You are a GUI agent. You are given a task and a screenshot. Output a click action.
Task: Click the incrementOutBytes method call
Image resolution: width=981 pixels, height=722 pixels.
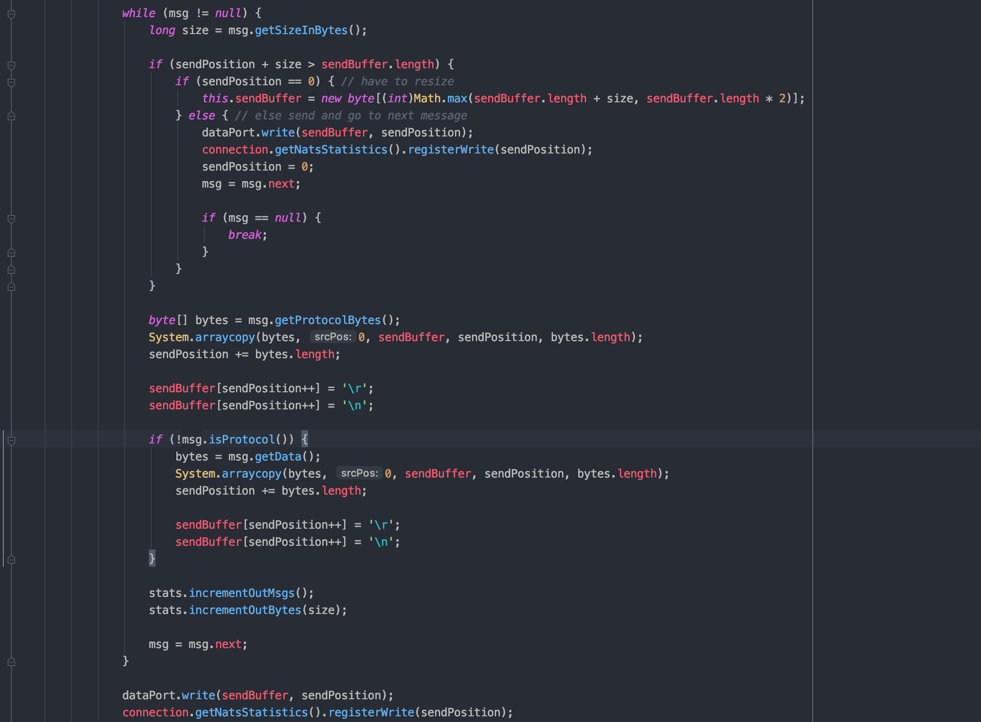(x=245, y=610)
